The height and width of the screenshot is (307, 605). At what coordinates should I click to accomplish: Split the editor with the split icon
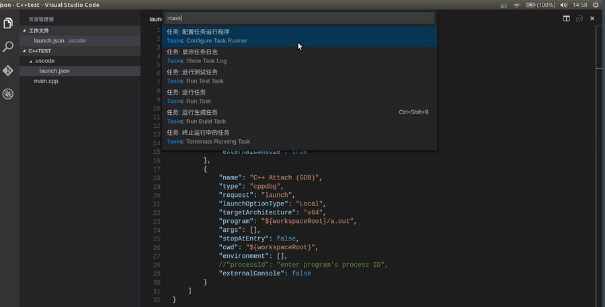coord(567,19)
